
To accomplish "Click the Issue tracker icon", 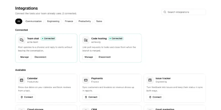I will pos(150,80).
